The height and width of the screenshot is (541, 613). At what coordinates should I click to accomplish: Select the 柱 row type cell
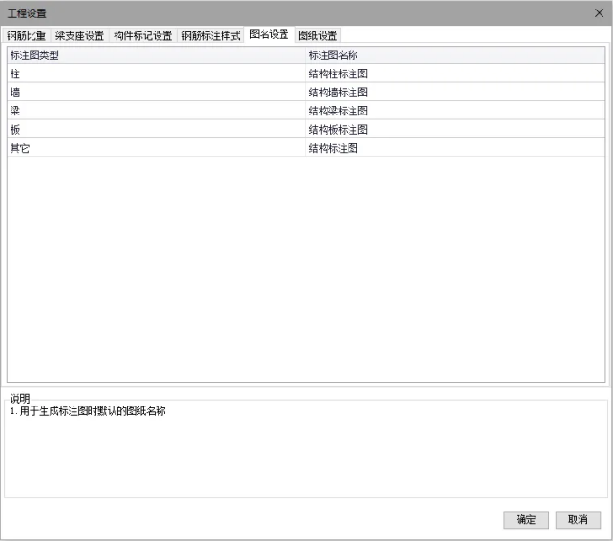(x=156, y=73)
